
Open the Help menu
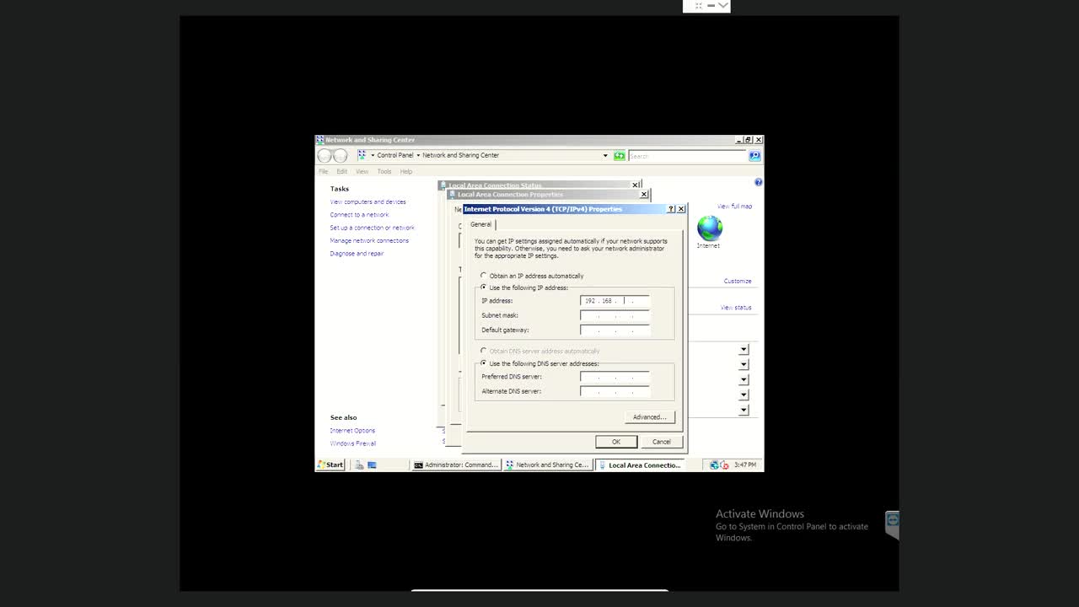pos(405,171)
